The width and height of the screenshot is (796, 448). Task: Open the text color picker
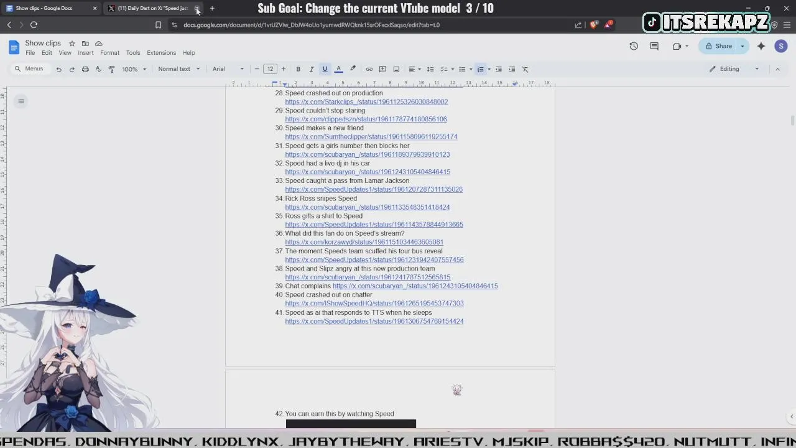point(338,69)
